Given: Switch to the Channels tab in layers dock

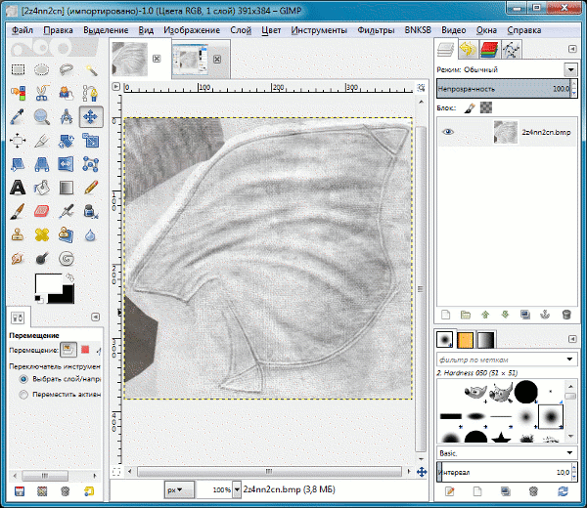Looking at the screenshot, I should 489,50.
